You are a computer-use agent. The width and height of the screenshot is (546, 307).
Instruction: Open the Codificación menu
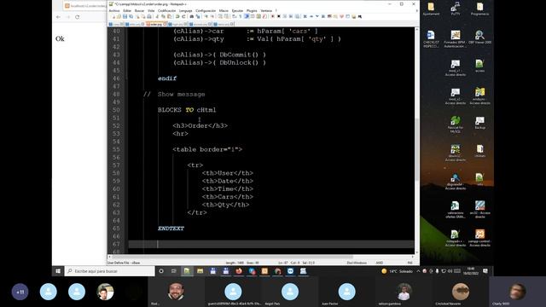167,11
